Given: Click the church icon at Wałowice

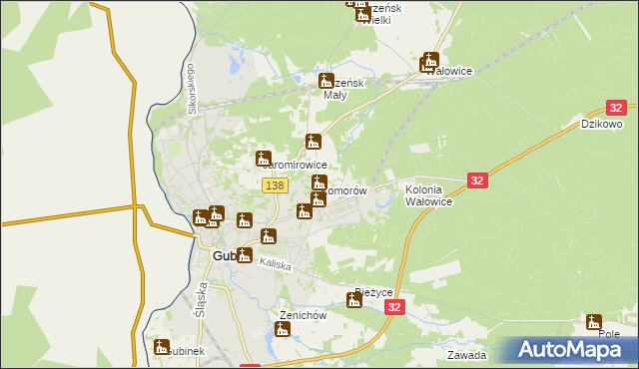Looking at the screenshot, I should coord(430,60).
